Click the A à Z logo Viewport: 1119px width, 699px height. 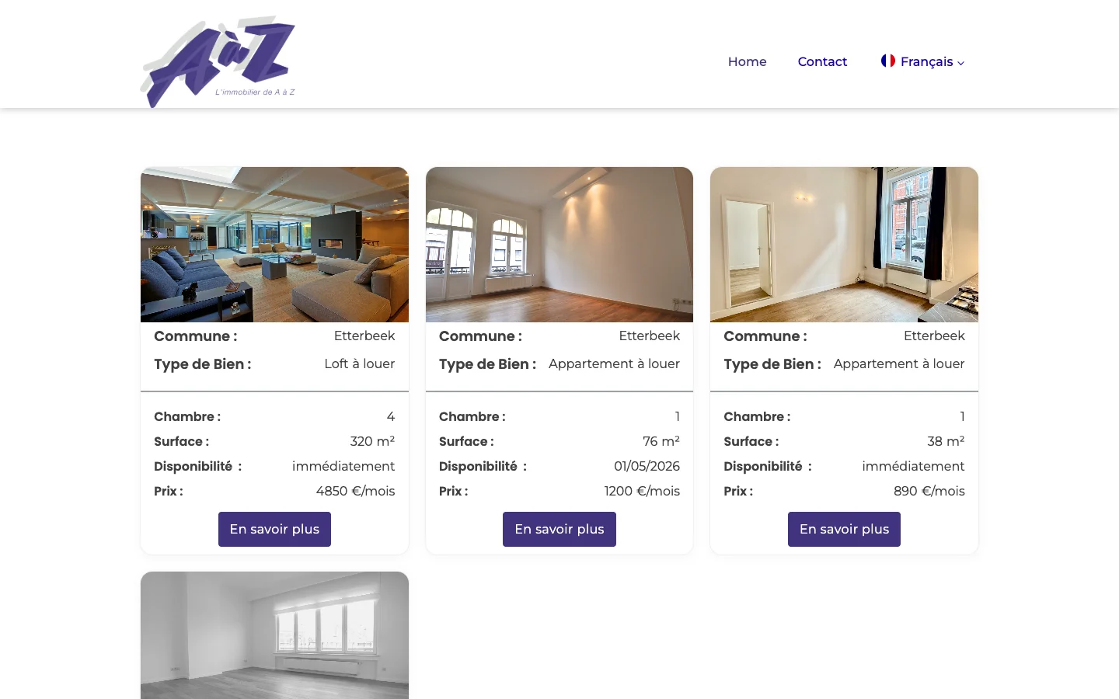(218, 61)
